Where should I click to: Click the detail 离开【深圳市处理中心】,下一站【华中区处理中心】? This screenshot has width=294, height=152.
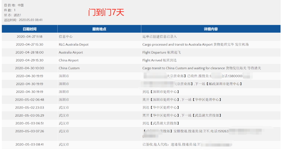point(182,100)
